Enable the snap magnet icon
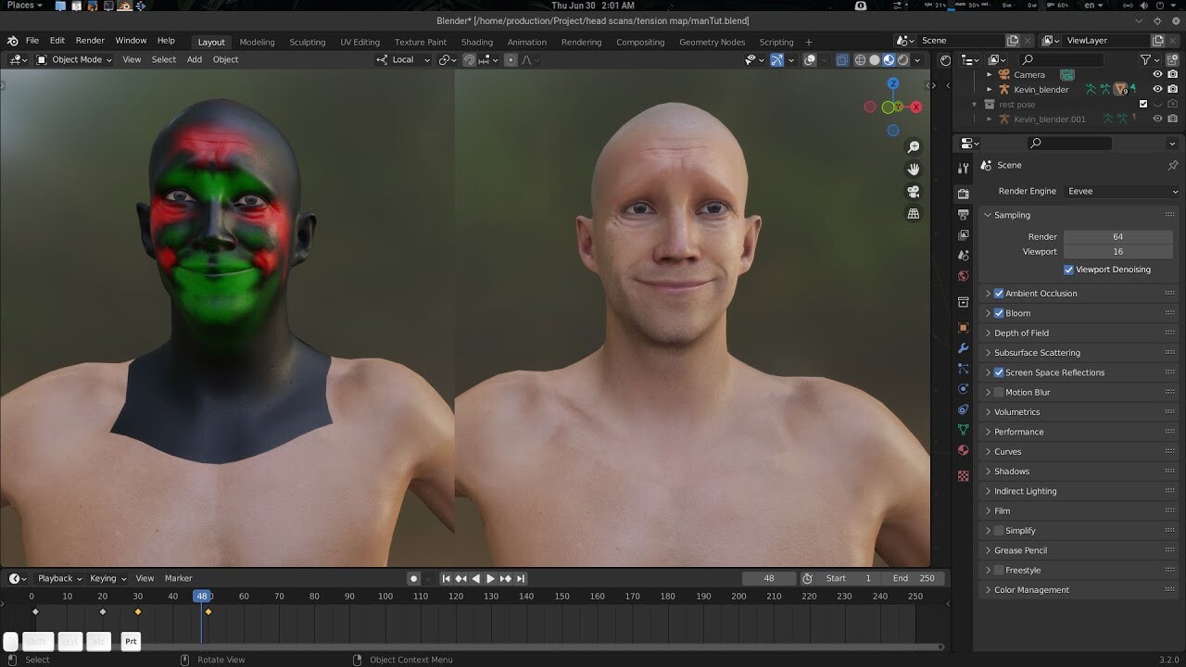The height and width of the screenshot is (667, 1186). [471, 59]
